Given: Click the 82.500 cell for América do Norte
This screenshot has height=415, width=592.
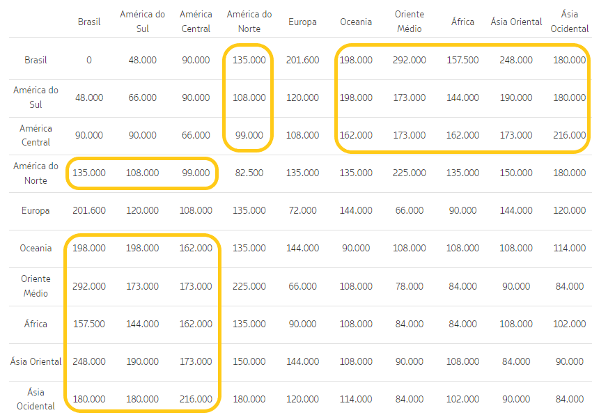Looking at the screenshot, I should point(249,173).
